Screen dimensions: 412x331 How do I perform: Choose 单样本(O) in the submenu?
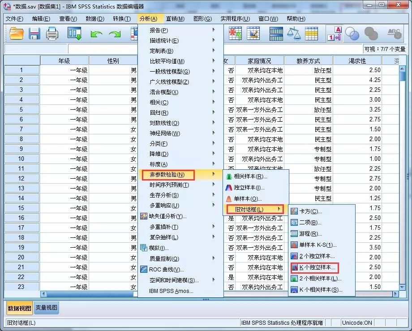[248, 199]
